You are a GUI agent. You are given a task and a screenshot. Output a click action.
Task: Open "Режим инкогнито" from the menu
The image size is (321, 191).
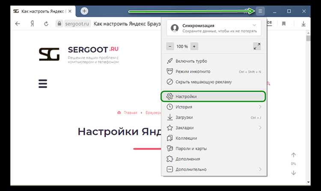point(214,72)
